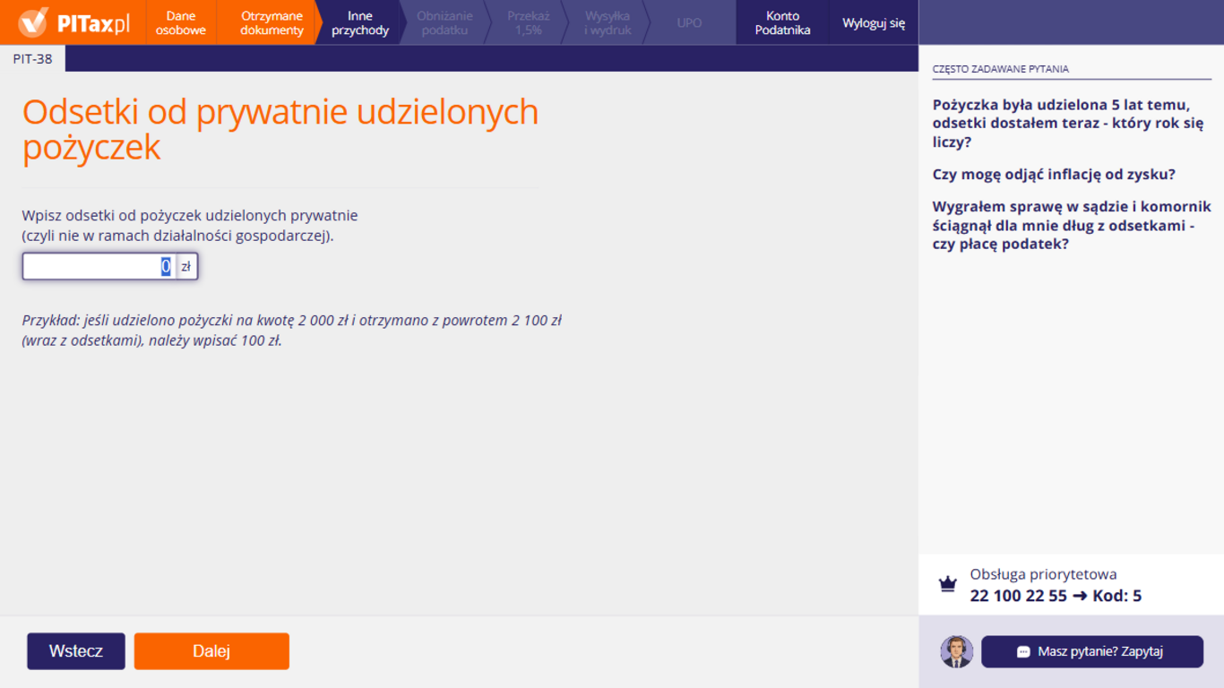
Task: Select the UPO step
Action: pos(688,21)
